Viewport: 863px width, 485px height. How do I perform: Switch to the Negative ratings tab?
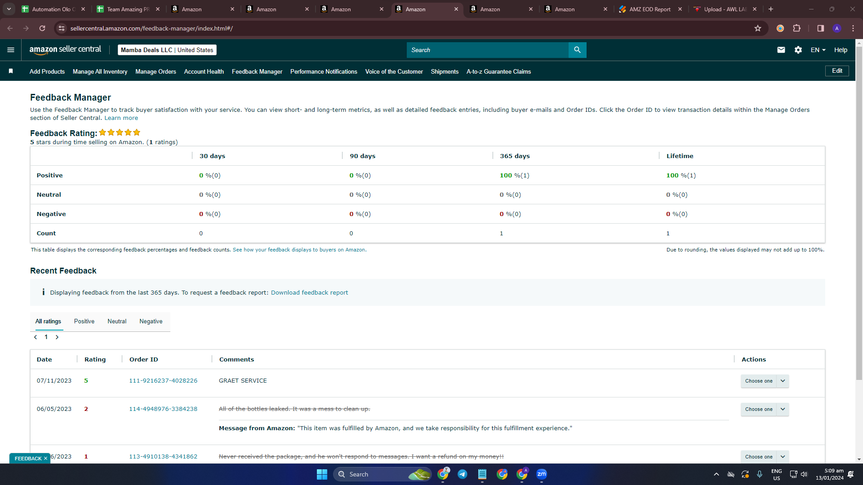(x=151, y=322)
